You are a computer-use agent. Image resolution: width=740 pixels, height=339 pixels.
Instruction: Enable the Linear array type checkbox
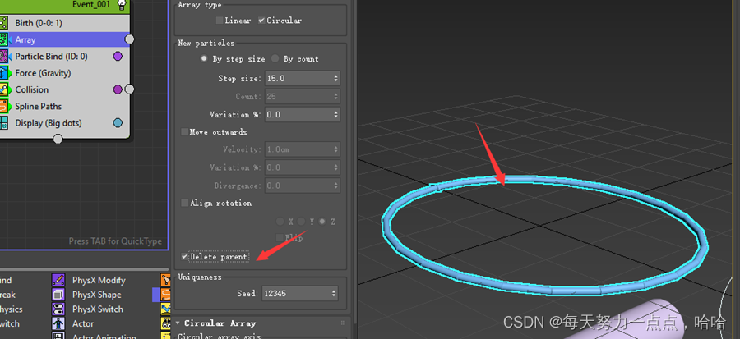click(x=220, y=21)
